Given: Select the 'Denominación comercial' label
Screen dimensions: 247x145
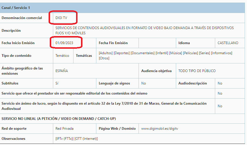Looking at the screenshot, I should coord(22,18).
